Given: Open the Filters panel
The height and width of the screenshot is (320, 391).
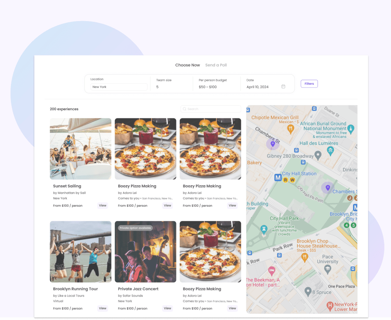Looking at the screenshot, I should tap(309, 84).
